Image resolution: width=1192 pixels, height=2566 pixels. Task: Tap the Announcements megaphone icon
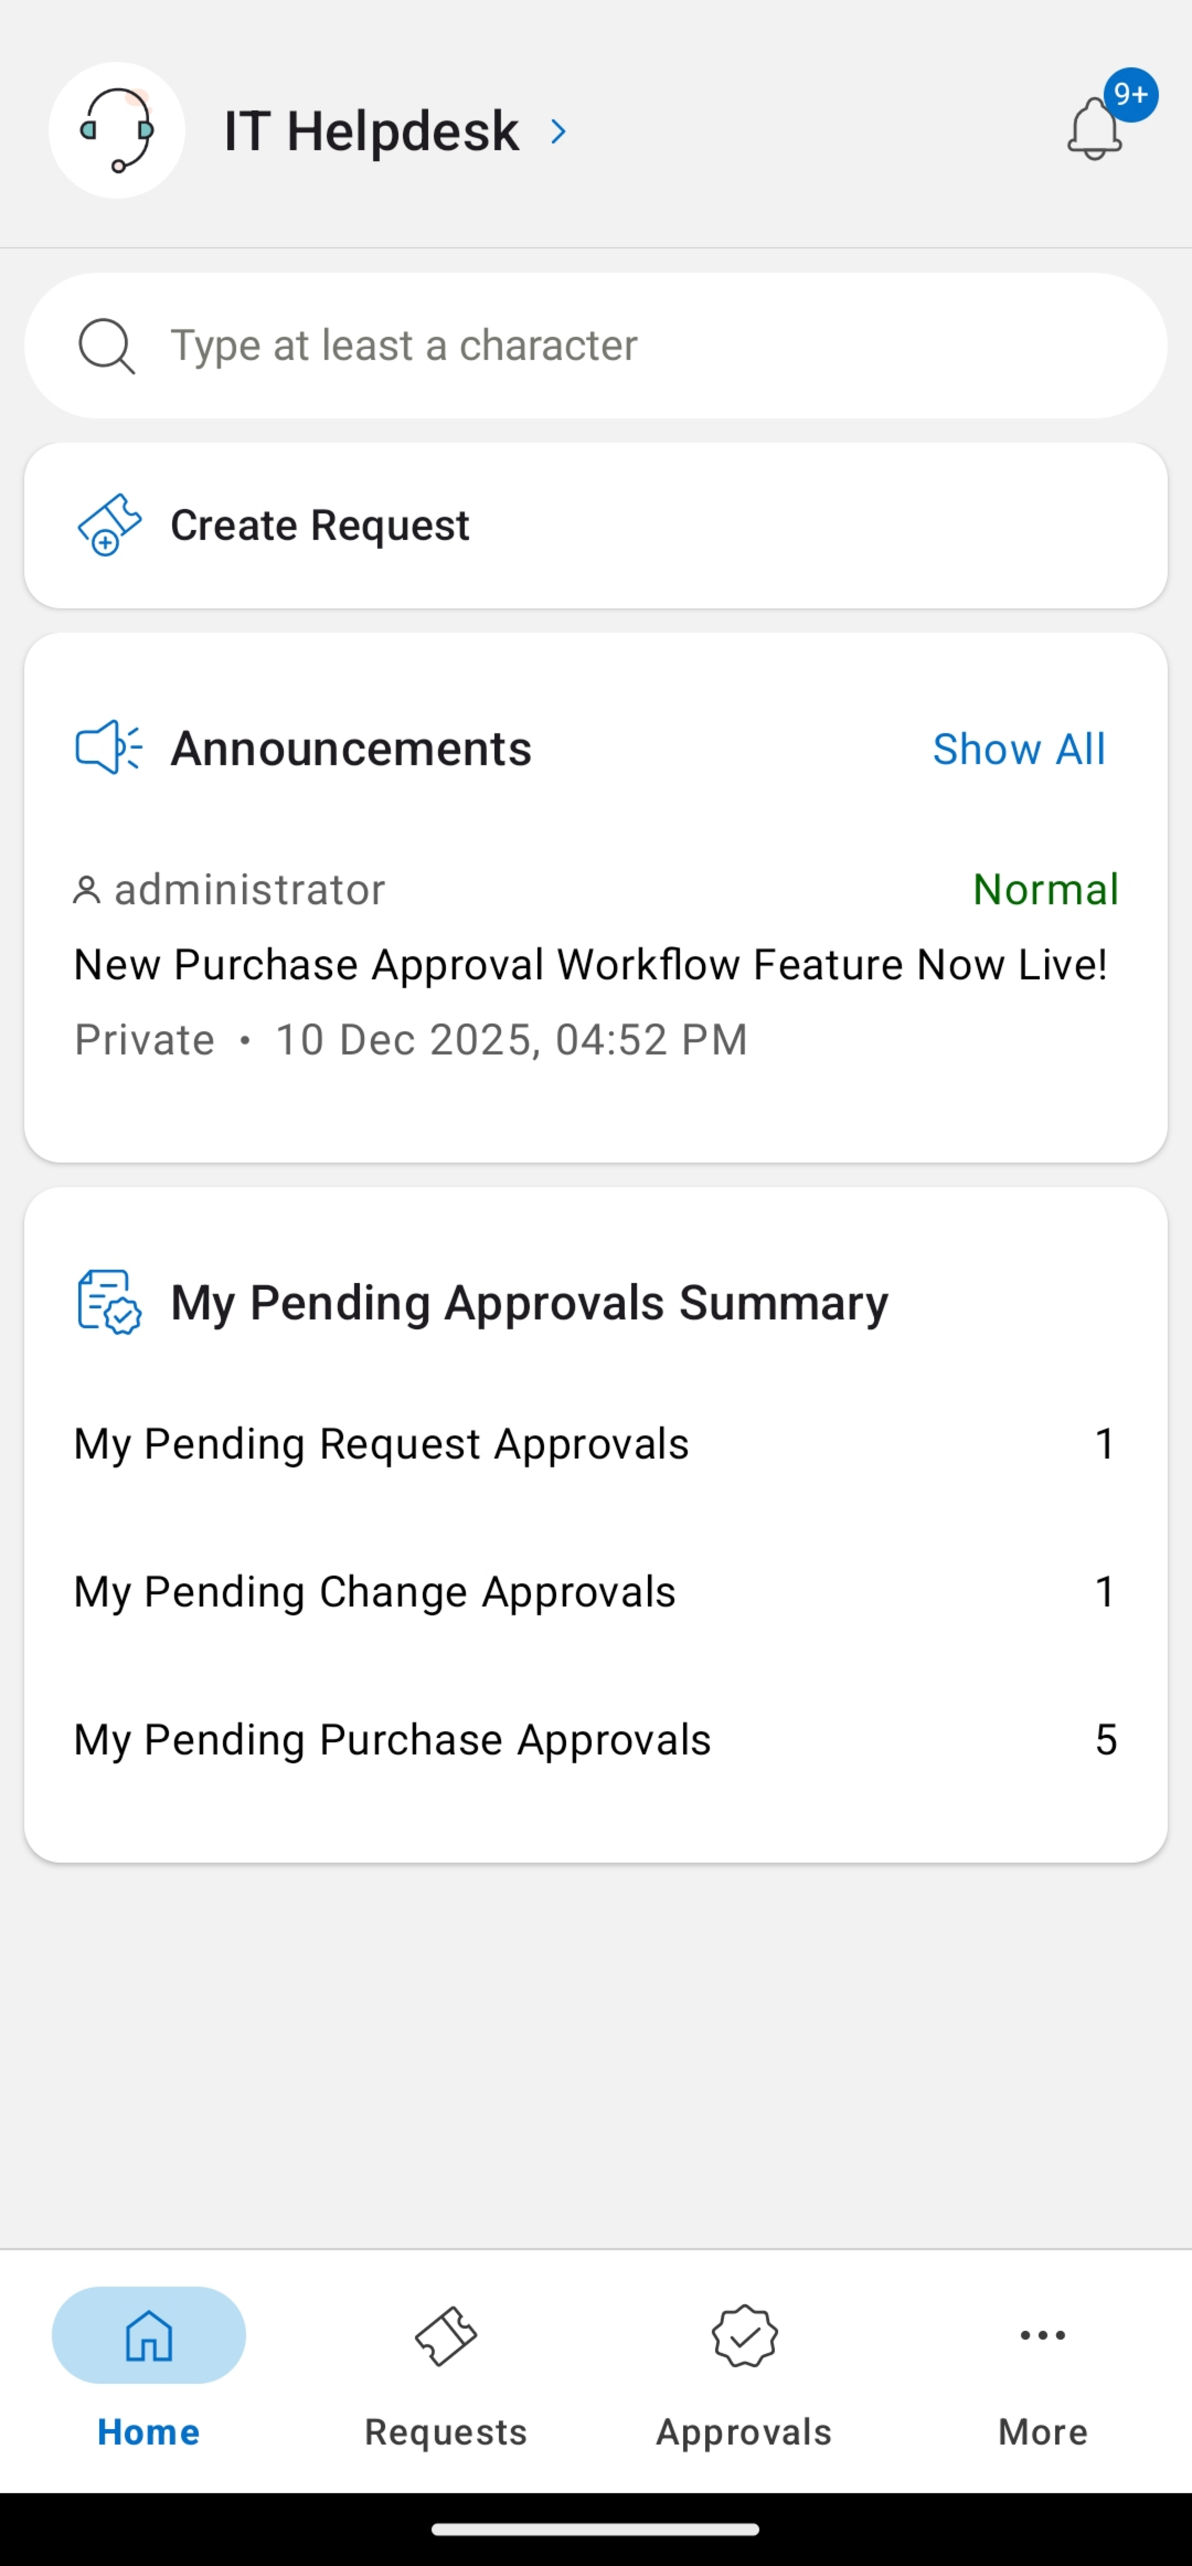[109, 747]
